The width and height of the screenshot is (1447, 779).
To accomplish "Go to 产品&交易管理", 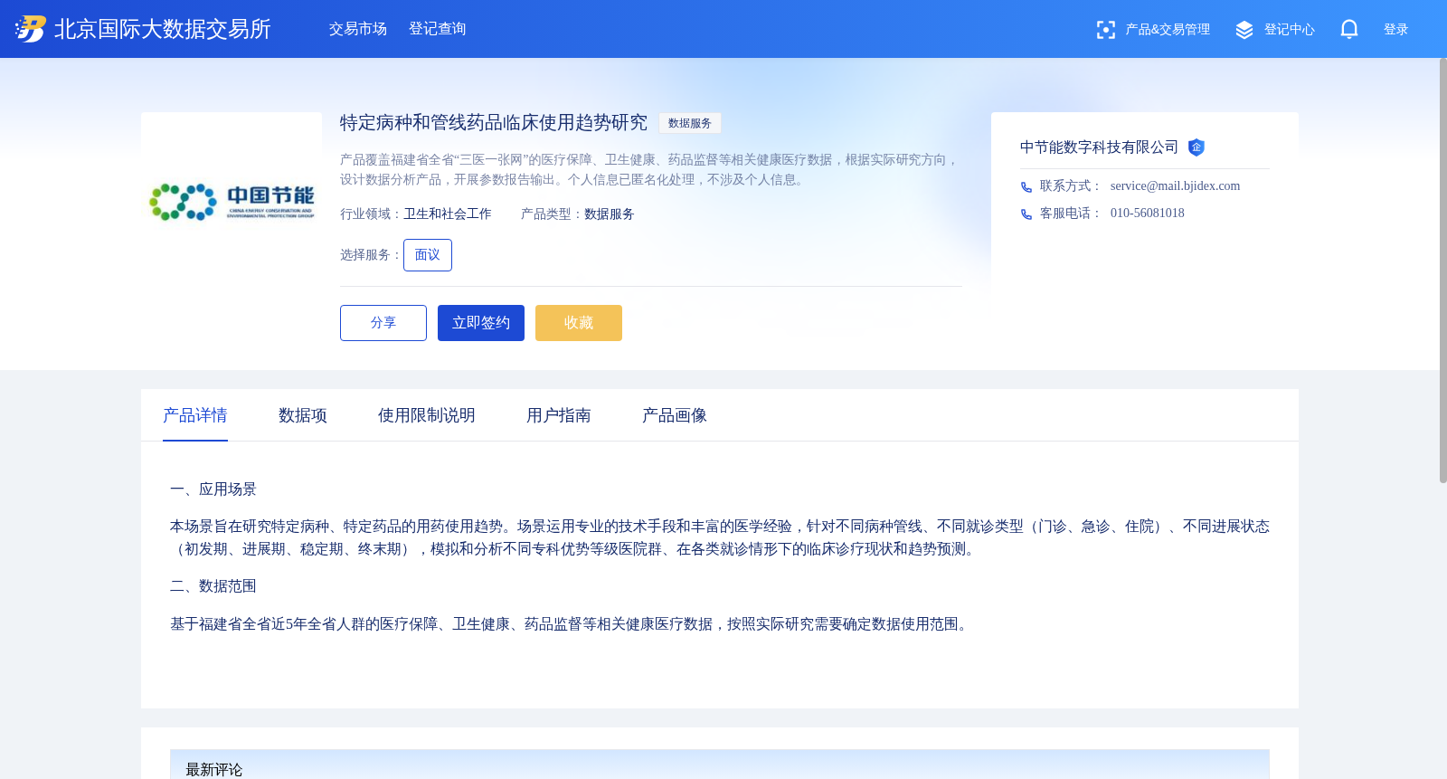I will [1168, 30].
